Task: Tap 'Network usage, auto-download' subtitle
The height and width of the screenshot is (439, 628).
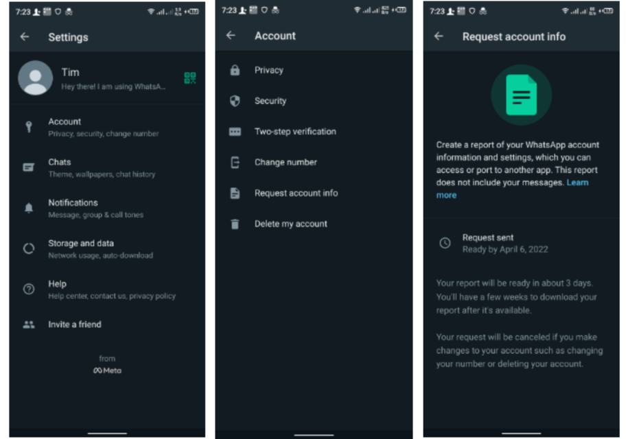Action: pyautogui.click(x=100, y=255)
